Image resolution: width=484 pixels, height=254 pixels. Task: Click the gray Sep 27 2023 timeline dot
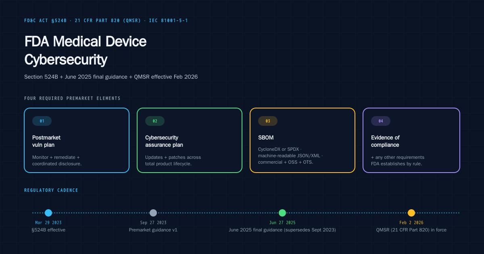[x=153, y=213]
